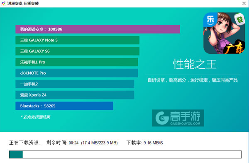
Task: Click the 广东 mahjong game icon
Action: point(224,33)
